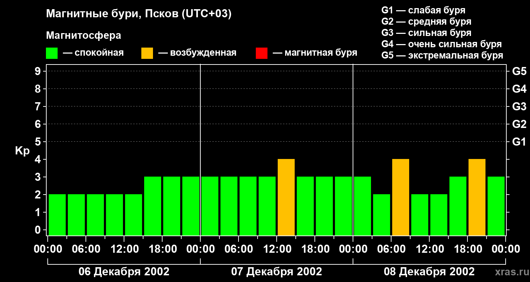This screenshot has width=530, height=282.
Task: Click 'G3 — сильная буря' legend line
Action: 426,33
